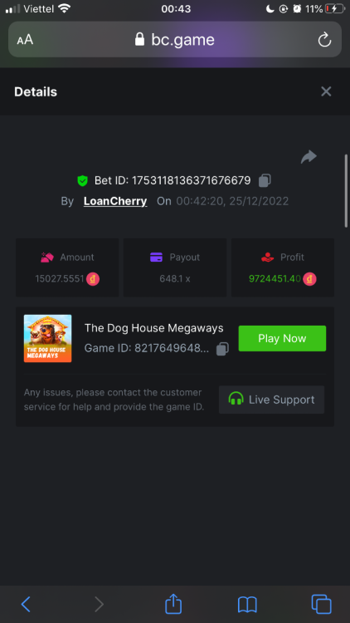The image size is (350, 623).
Task: Copy the Game ID with copy icon
Action: [222, 349]
